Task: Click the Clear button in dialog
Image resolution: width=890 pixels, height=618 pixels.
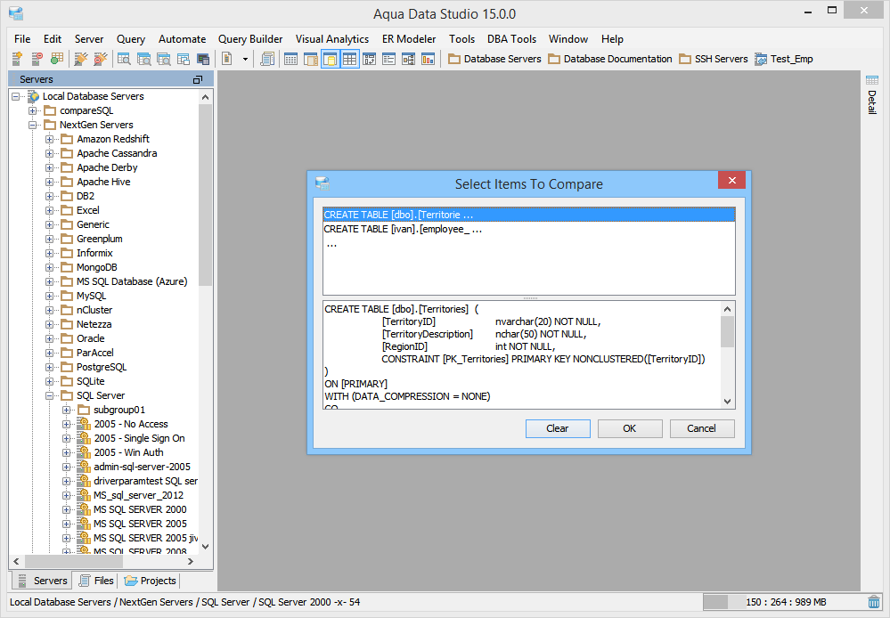Action: tap(558, 428)
